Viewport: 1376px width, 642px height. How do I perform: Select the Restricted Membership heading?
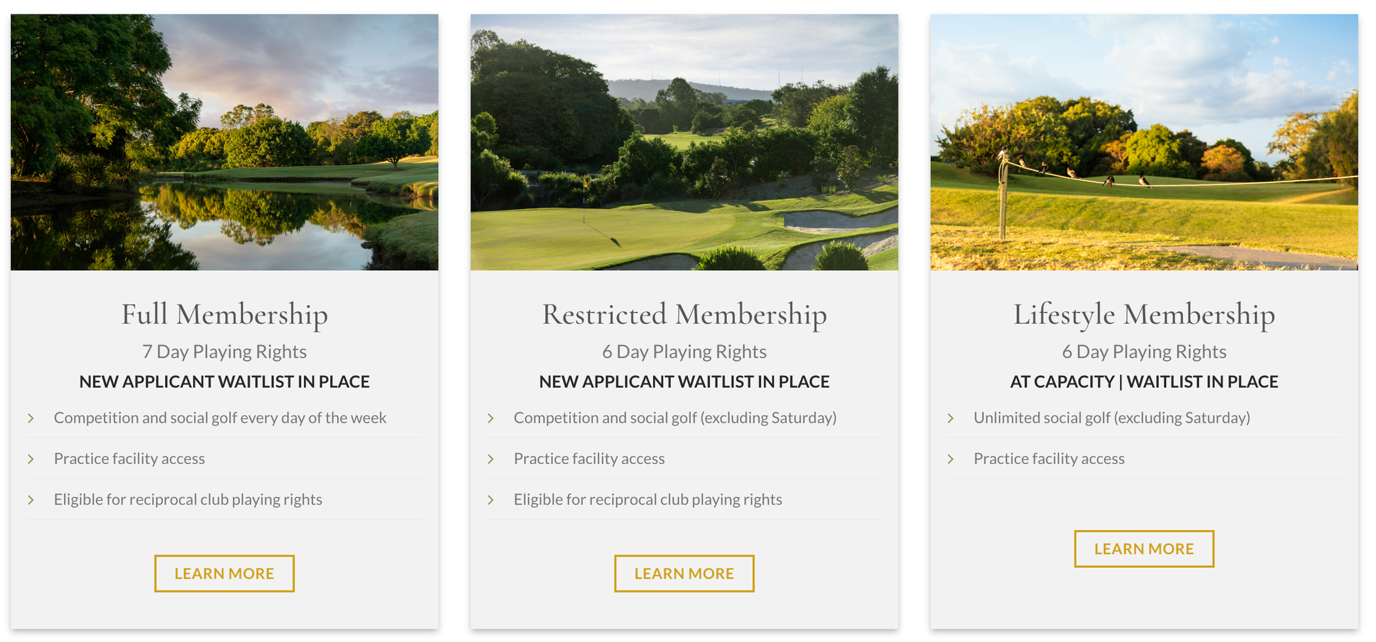point(685,314)
